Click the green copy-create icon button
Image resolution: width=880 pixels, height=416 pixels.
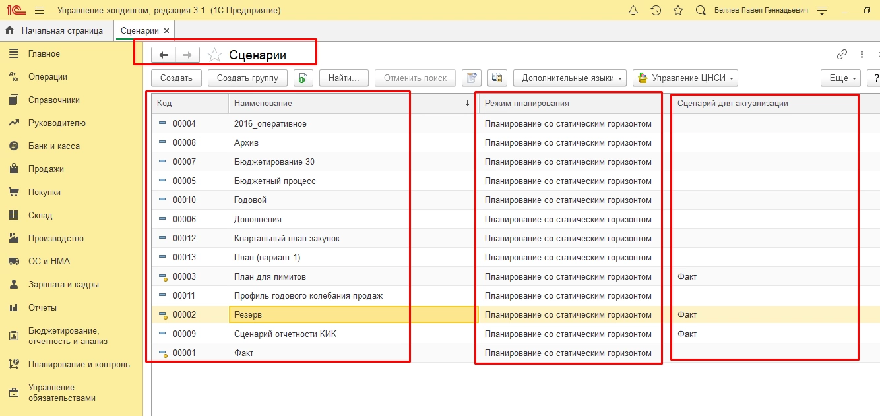(303, 78)
